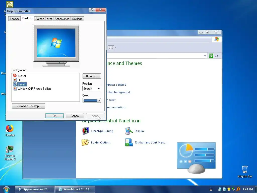257x193 pixels.
Task: Click the orange magnifier tray icon
Action: tap(238, 189)
